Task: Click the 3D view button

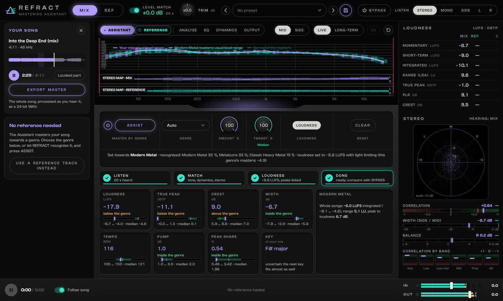Action: tap(373, 30)
